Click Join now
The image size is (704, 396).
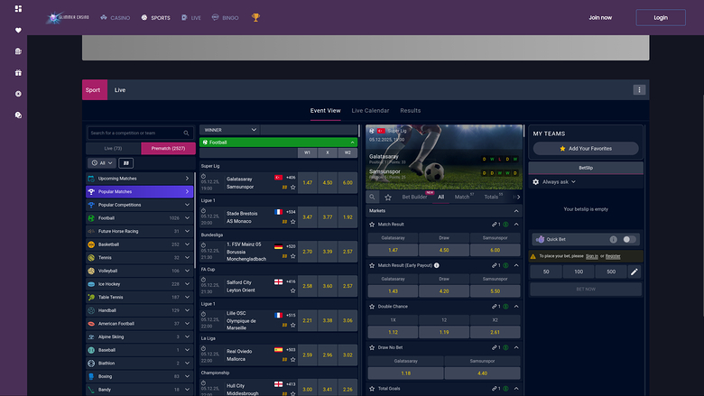click(x=600, y=17)
